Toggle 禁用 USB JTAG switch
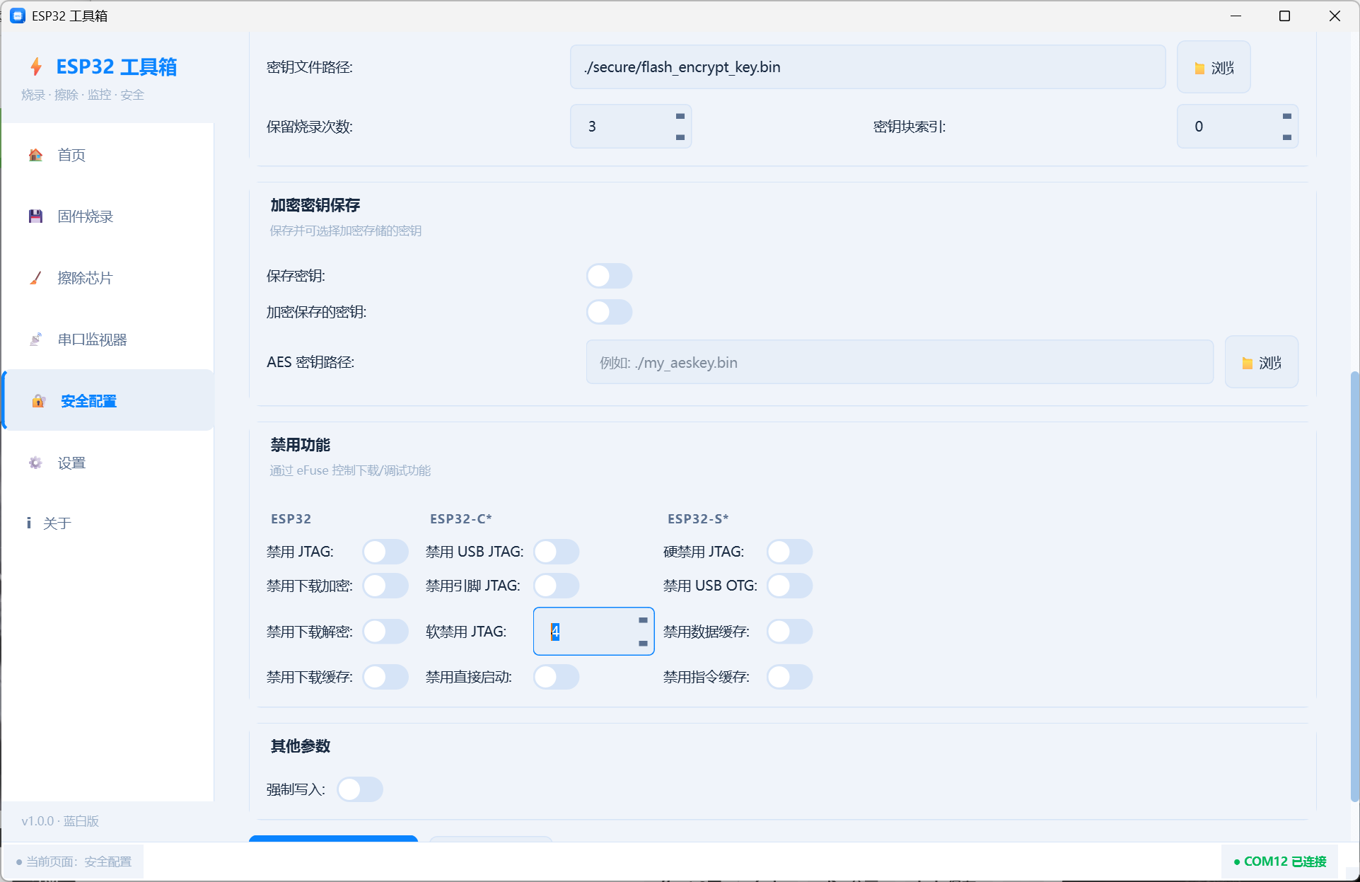The width and height of the screenshot is (1360, 882). pos(556,552)
